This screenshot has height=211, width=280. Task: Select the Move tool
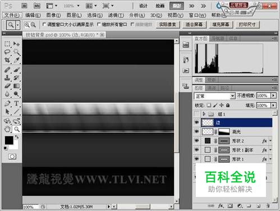pos(16,44)
